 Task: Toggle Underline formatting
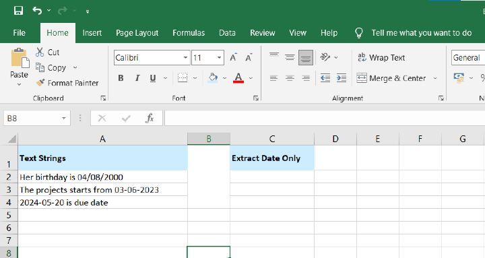point(153,78)
